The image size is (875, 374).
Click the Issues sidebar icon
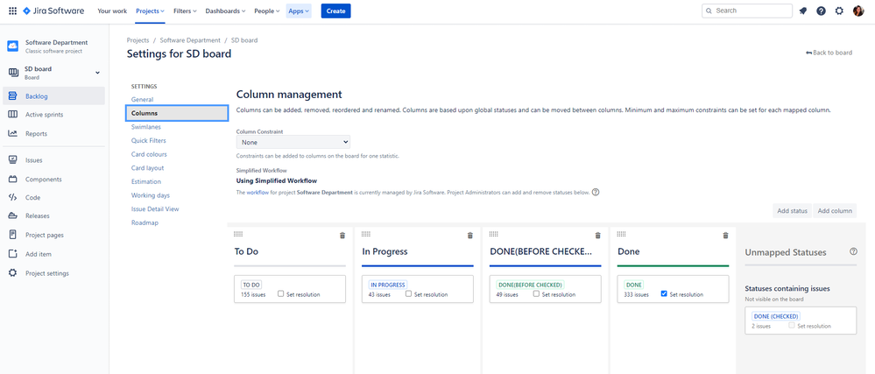[x=13, y=160]
